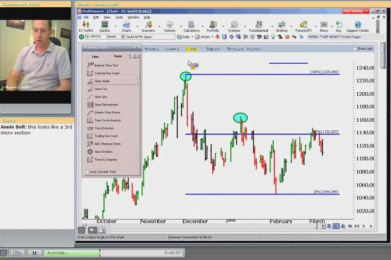
Task: Click the playback progress bar
Action: [x=113, y=253]
